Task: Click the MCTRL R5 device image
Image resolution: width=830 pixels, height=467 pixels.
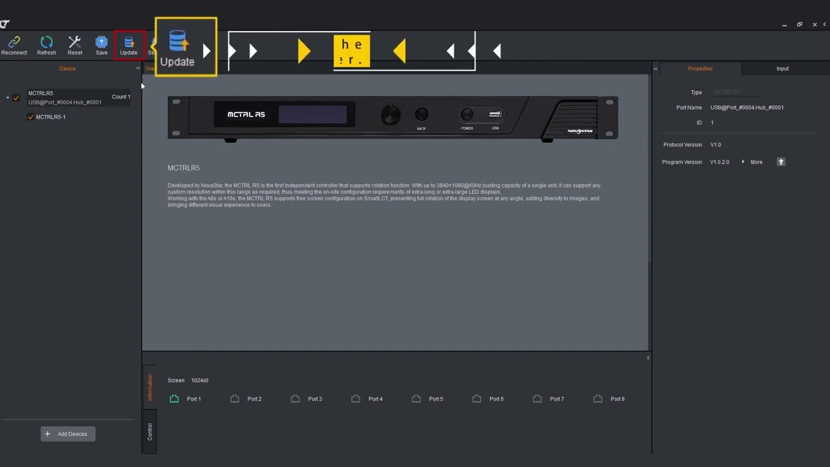Action: pos(393,118)
